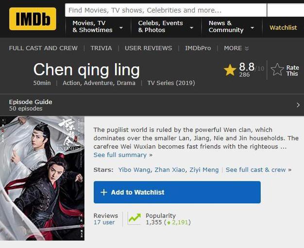Click the IMDb logo

pyautogui.click(x=33, y=19)
